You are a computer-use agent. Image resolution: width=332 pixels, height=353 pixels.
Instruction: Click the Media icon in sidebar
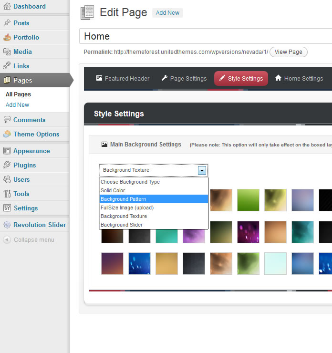pyautogui.click(x=7, y=52)
